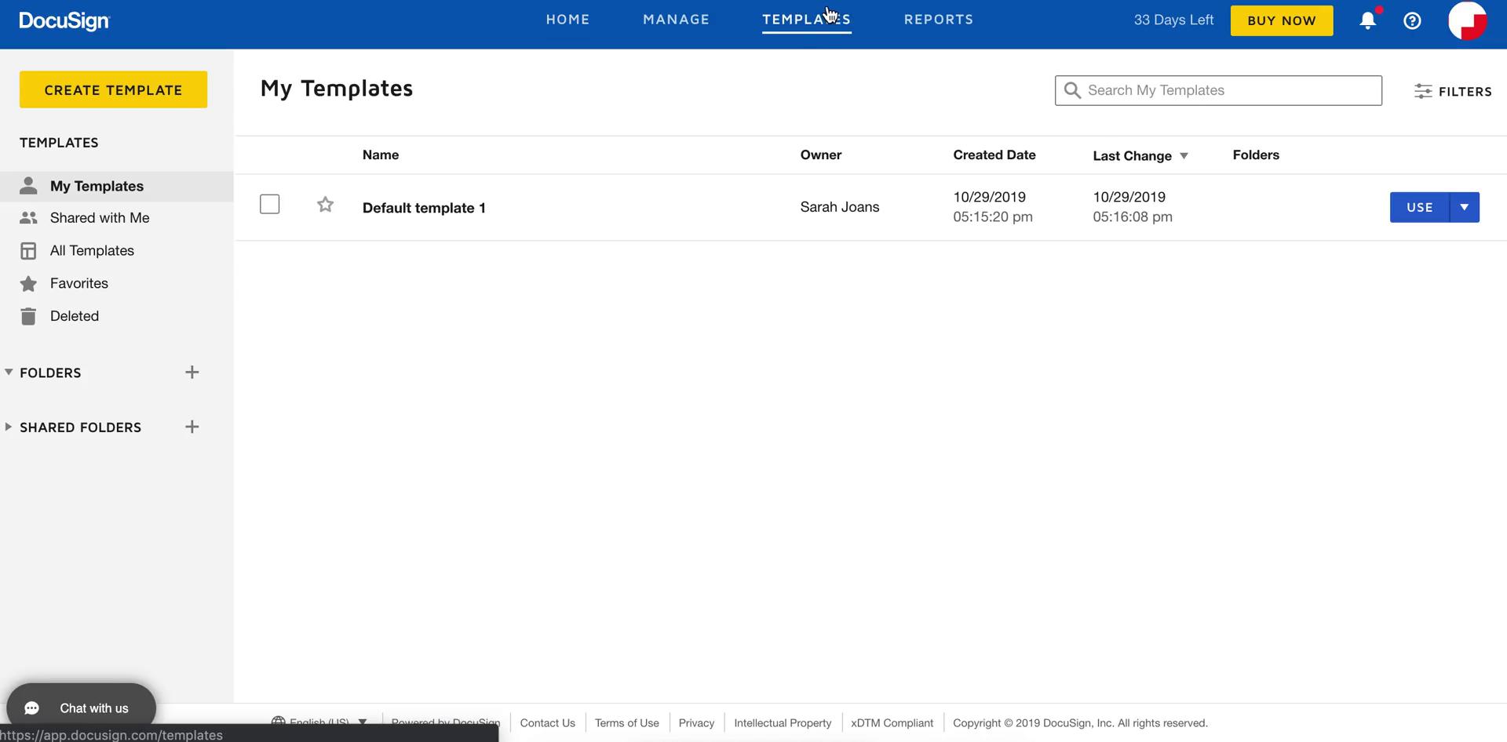This screenshot has width=1507, height=742.
Task: Collapse the FOLDERS section
Action: (8, 372)
